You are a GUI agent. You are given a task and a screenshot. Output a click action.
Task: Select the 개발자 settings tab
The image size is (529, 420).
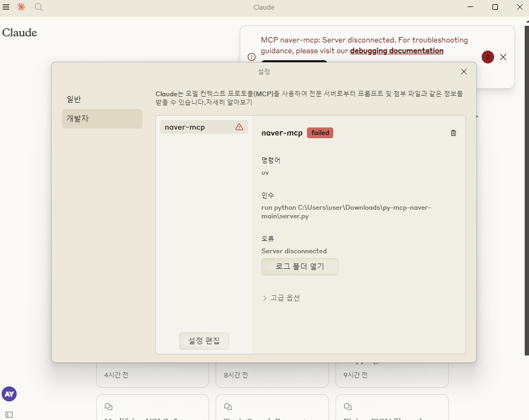102,118
